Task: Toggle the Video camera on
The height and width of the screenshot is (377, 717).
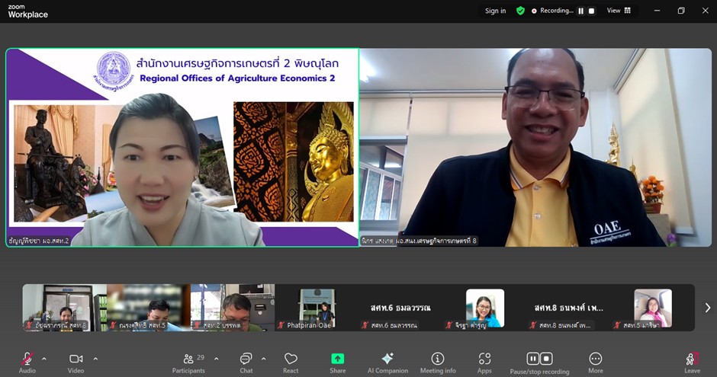Action: coord(76,361)
